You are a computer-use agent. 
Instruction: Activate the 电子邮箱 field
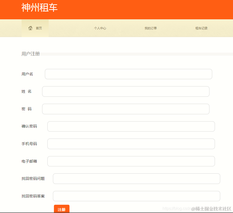click(x=131, y=161)
